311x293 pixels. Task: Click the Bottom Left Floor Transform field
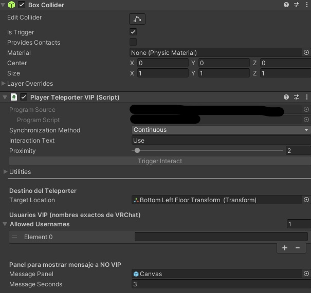217,200
